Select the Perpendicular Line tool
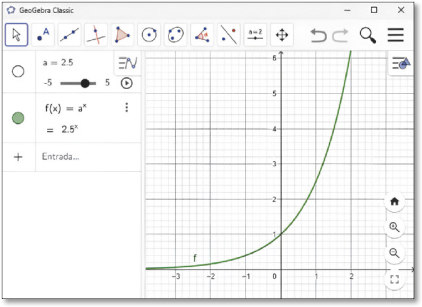 click(96, 35)
